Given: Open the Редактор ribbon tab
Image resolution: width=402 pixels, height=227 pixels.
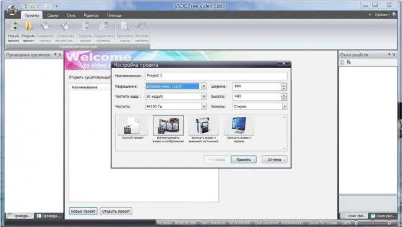Looking at the screenshot, I should coord(91,15).
